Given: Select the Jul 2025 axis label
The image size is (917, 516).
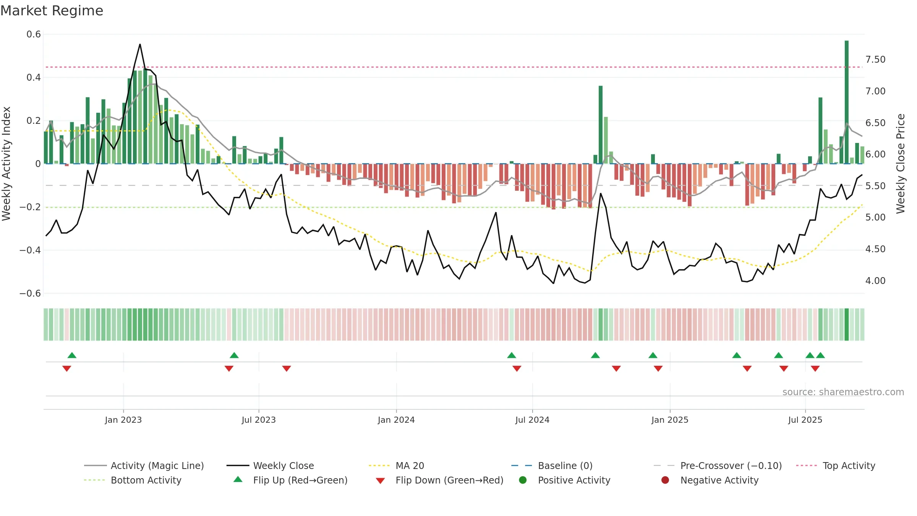Looking at the screenshot, I should tap(805, 420).
